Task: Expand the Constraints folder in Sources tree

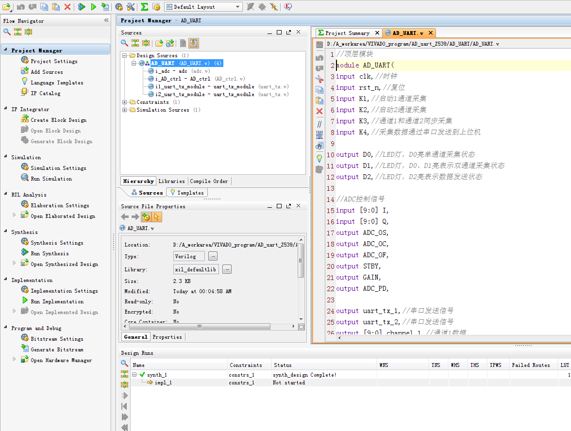Action: pyautogui.click(x=125, y=102)
